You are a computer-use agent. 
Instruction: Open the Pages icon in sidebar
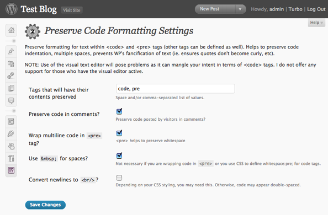(x=11, y=88)
